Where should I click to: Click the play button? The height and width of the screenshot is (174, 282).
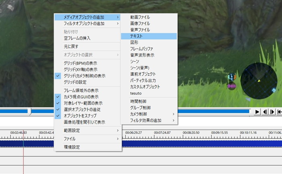pyautogui.click(x=257, y=112)
